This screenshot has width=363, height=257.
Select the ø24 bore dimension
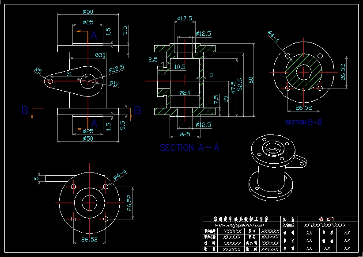185,92
